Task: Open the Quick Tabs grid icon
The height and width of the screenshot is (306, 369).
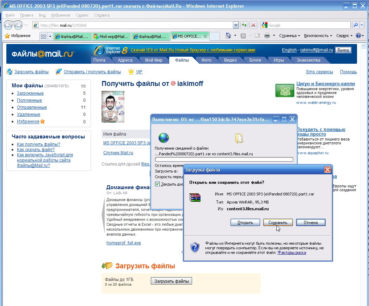Action: [43, 36]
